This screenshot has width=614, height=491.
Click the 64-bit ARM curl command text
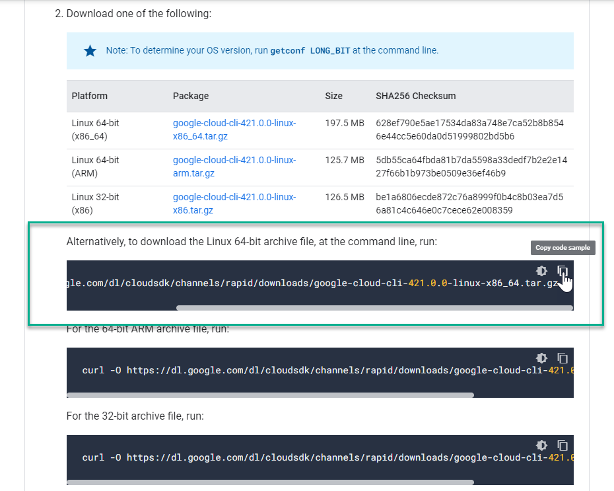click(x=327, y=370)
